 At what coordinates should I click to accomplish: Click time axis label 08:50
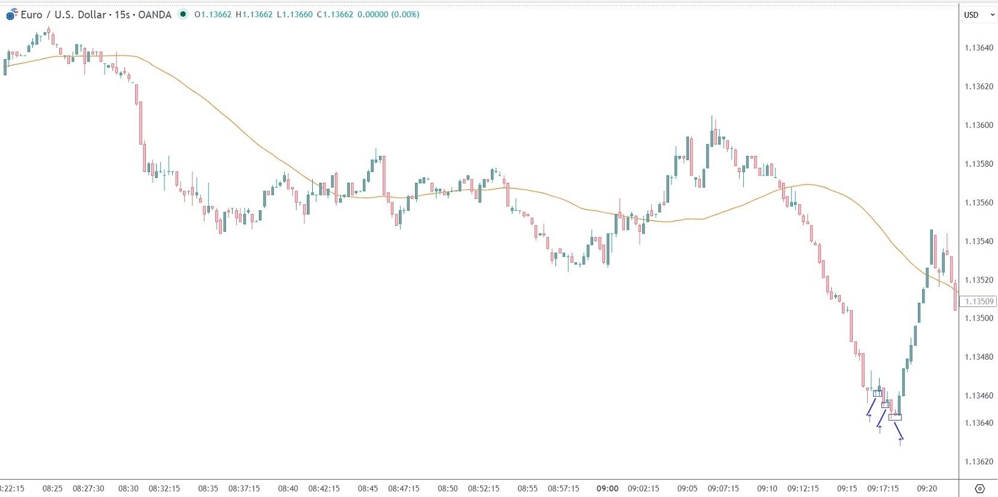(x=448, y=489)
